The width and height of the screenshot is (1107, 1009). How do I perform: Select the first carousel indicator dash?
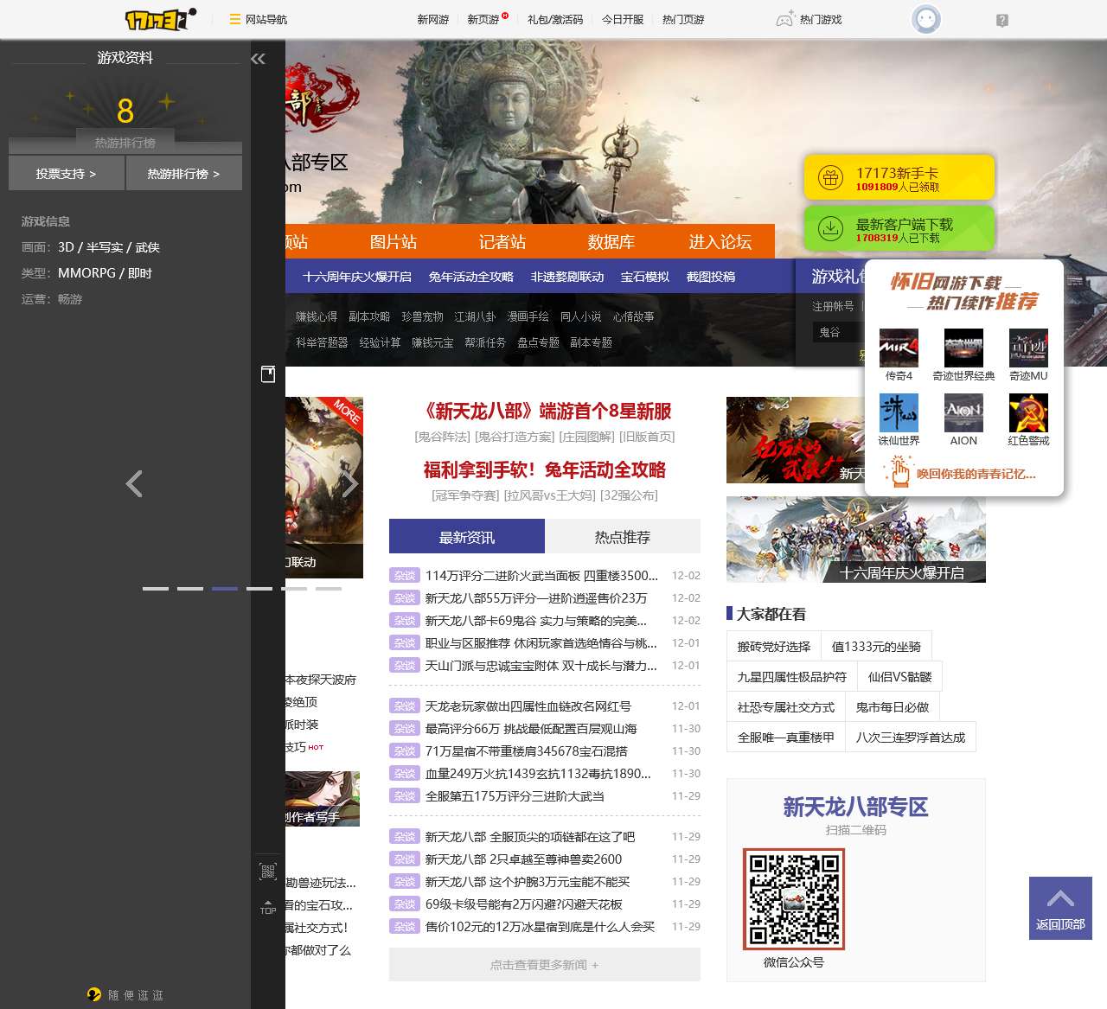156,588
